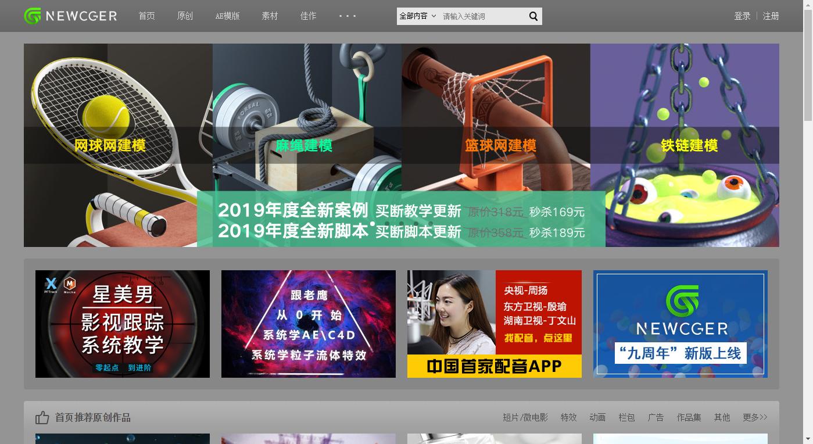Click the 注册 link
The image size is (813, 444).
click(x=771, y=16)
